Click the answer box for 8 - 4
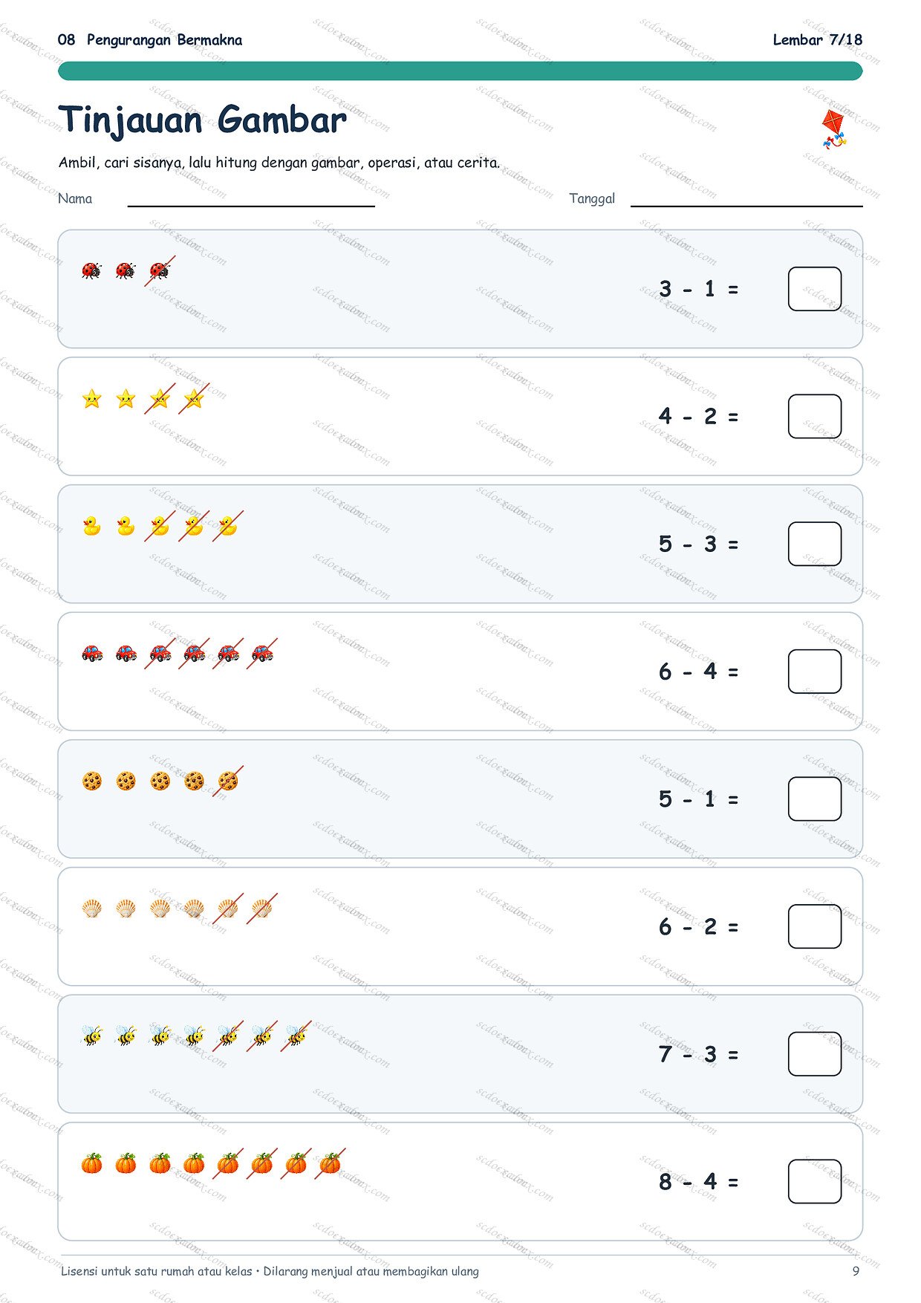The image size is (921, 1303). pyautogui.click(x=815, y=1181)
